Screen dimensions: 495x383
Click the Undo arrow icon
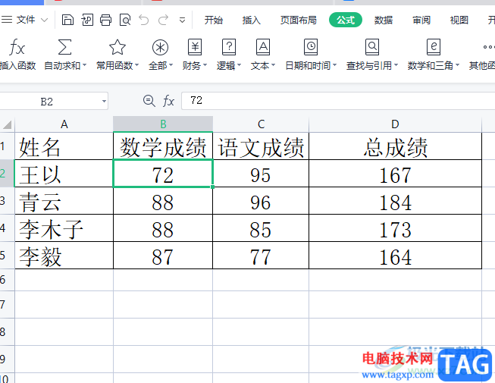click(143, 20)
